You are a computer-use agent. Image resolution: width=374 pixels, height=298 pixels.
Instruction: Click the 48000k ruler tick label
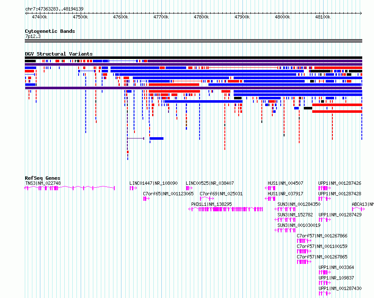pos(282,17)
